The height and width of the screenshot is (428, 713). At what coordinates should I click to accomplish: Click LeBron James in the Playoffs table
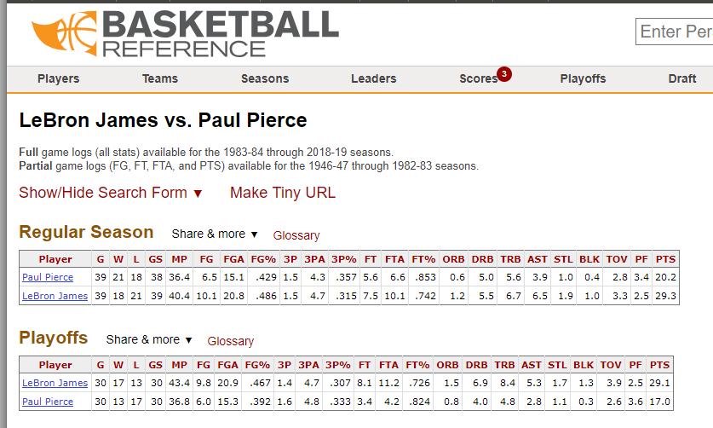[55, 384]
